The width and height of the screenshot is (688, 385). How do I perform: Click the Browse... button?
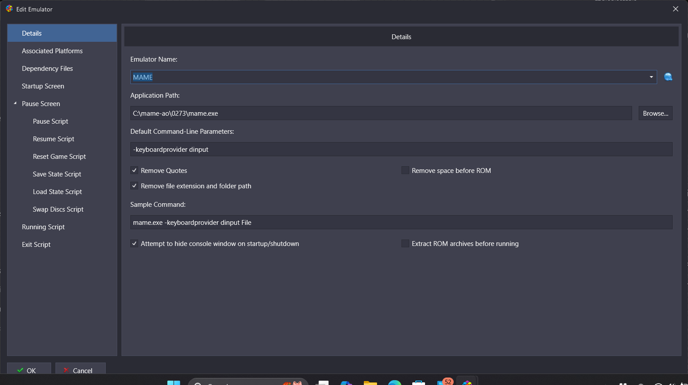[655, 113]
